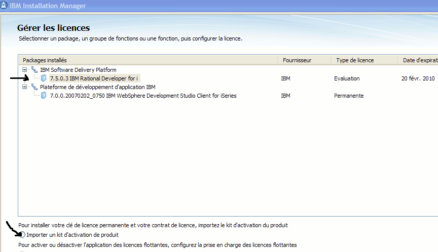
Task: Sort by the Fournisseur column header
Action: [x=305, y=60]
